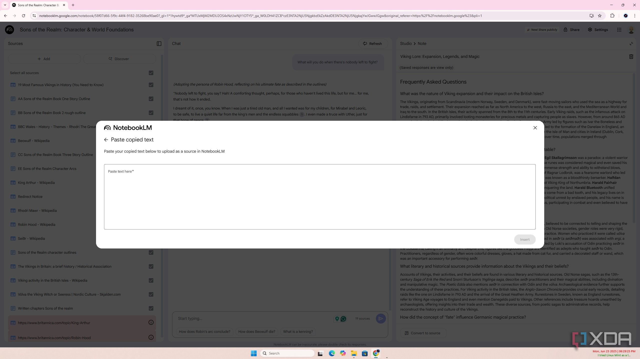The width and height of the screenshot is (640, 359).
Task: Show info for britannica King-Arthur source
Action: tap(151, 323)
